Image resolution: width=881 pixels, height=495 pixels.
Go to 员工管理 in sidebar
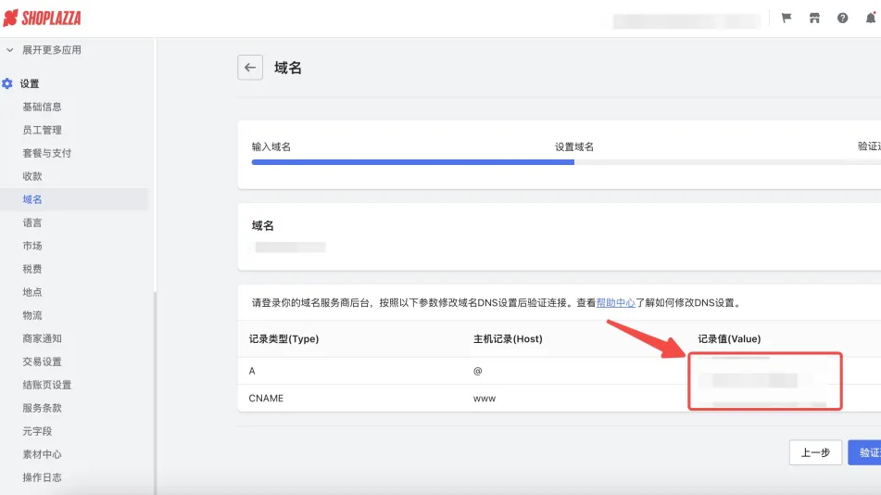[x=42, y=130]
